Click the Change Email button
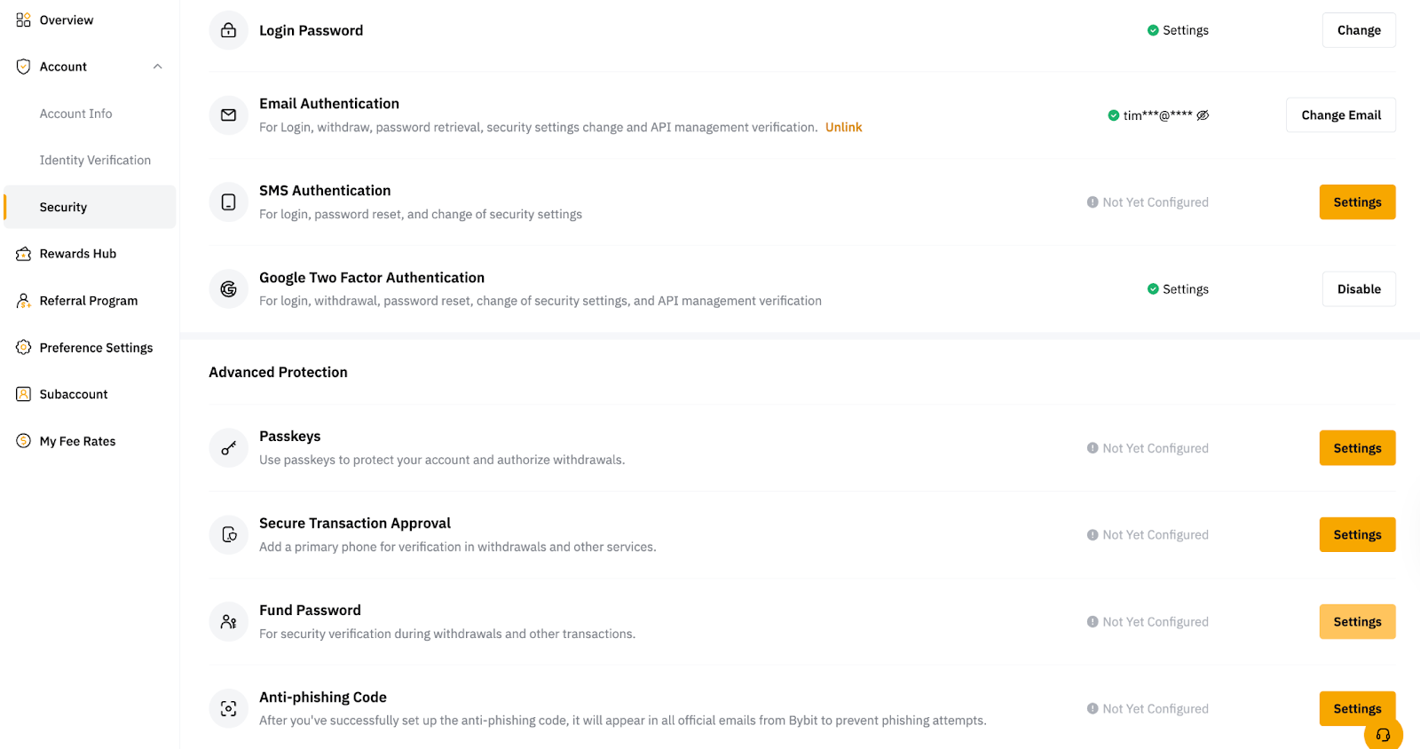This screenshot has width=1420, height=749. [x=1341, y=115]
